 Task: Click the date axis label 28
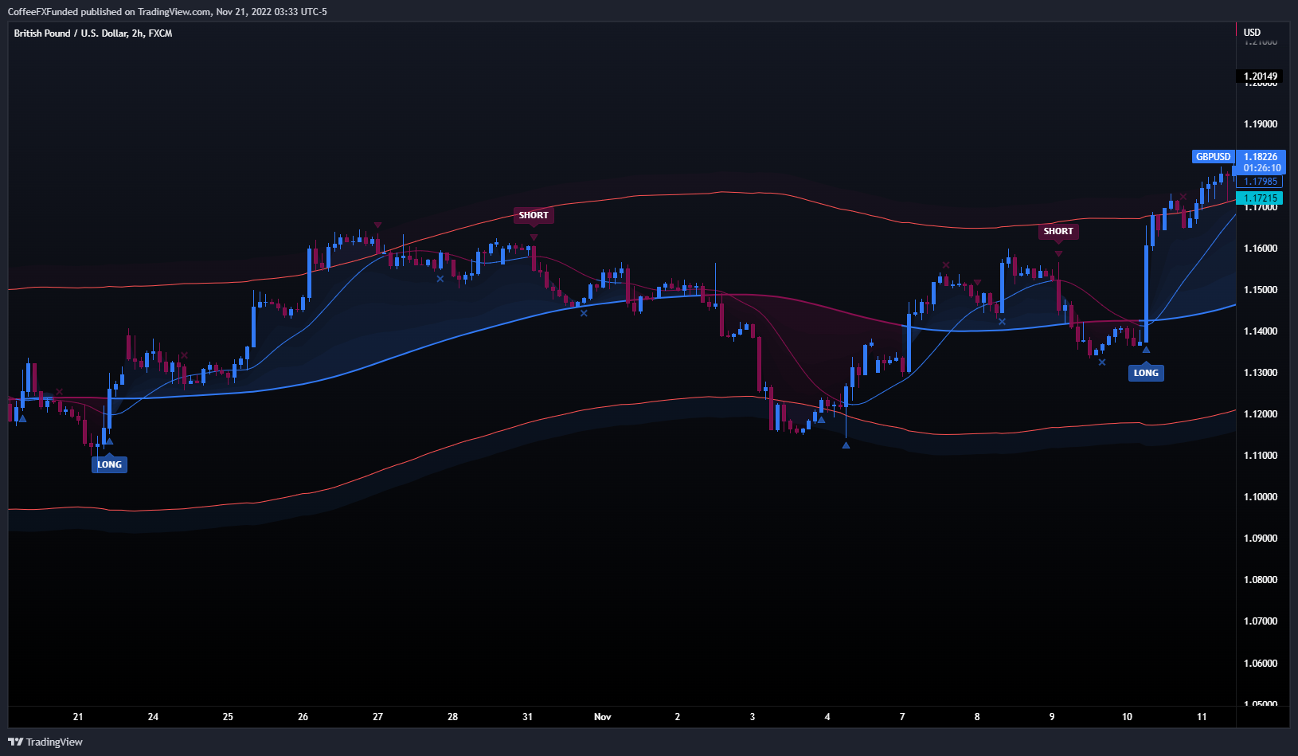[452, 717]
